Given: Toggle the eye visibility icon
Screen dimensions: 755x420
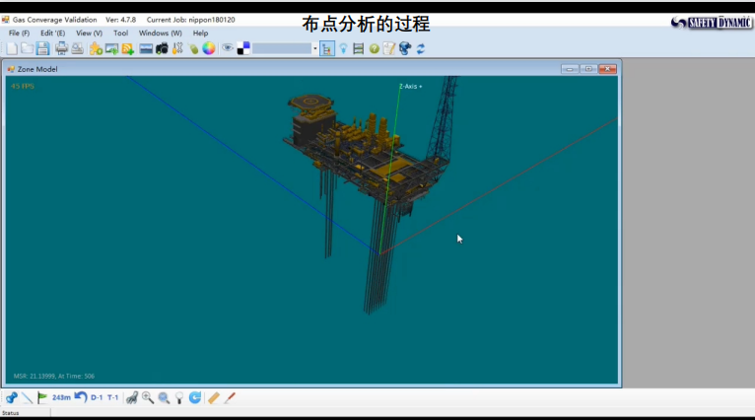Looking at the screenshot, I should pyautogui.click(x=228, y=48).
